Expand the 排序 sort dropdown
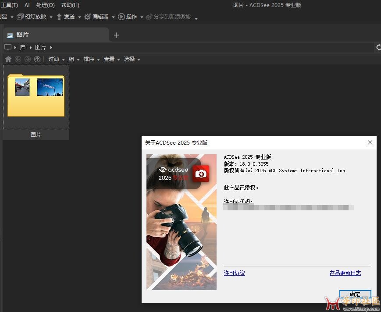381x312 pixels. [x=89, y=59]
